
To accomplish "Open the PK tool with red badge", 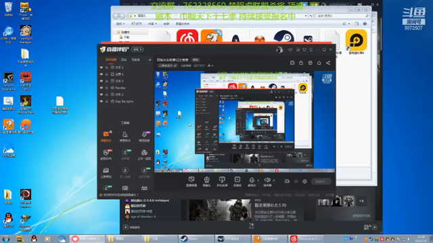I will point(106,155).
